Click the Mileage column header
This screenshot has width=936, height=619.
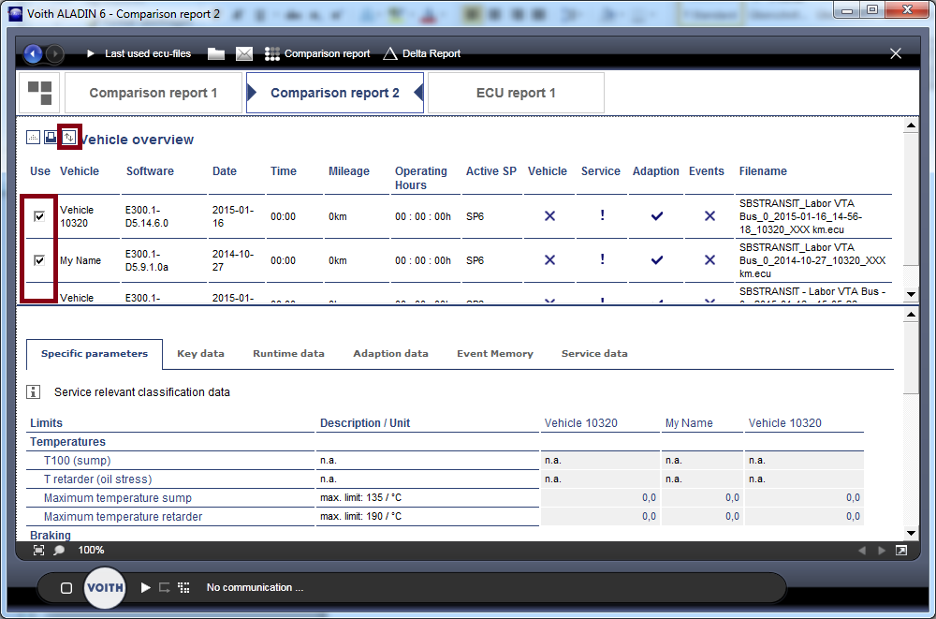(348, 171)
